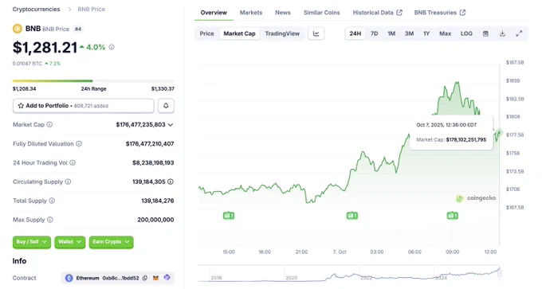Open the Similar Coins tab
The height and width of the screenshot is (289, 542).
pos(321,13)
